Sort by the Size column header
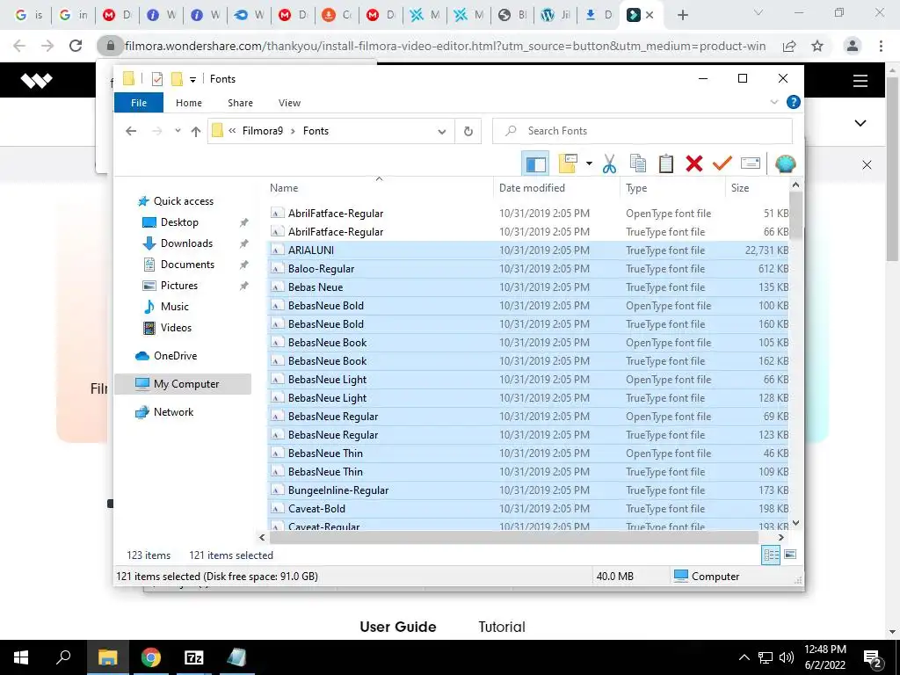 (740, 188)
